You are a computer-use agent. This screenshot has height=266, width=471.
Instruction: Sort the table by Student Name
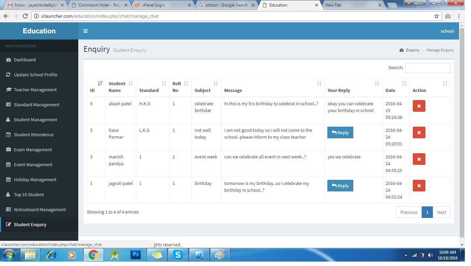(120, 87)
